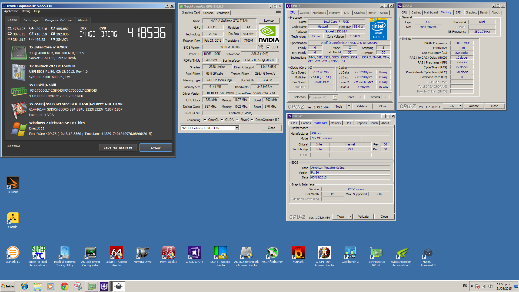
Task: Switch to Compare Online tab
Action: pos(58,20)
